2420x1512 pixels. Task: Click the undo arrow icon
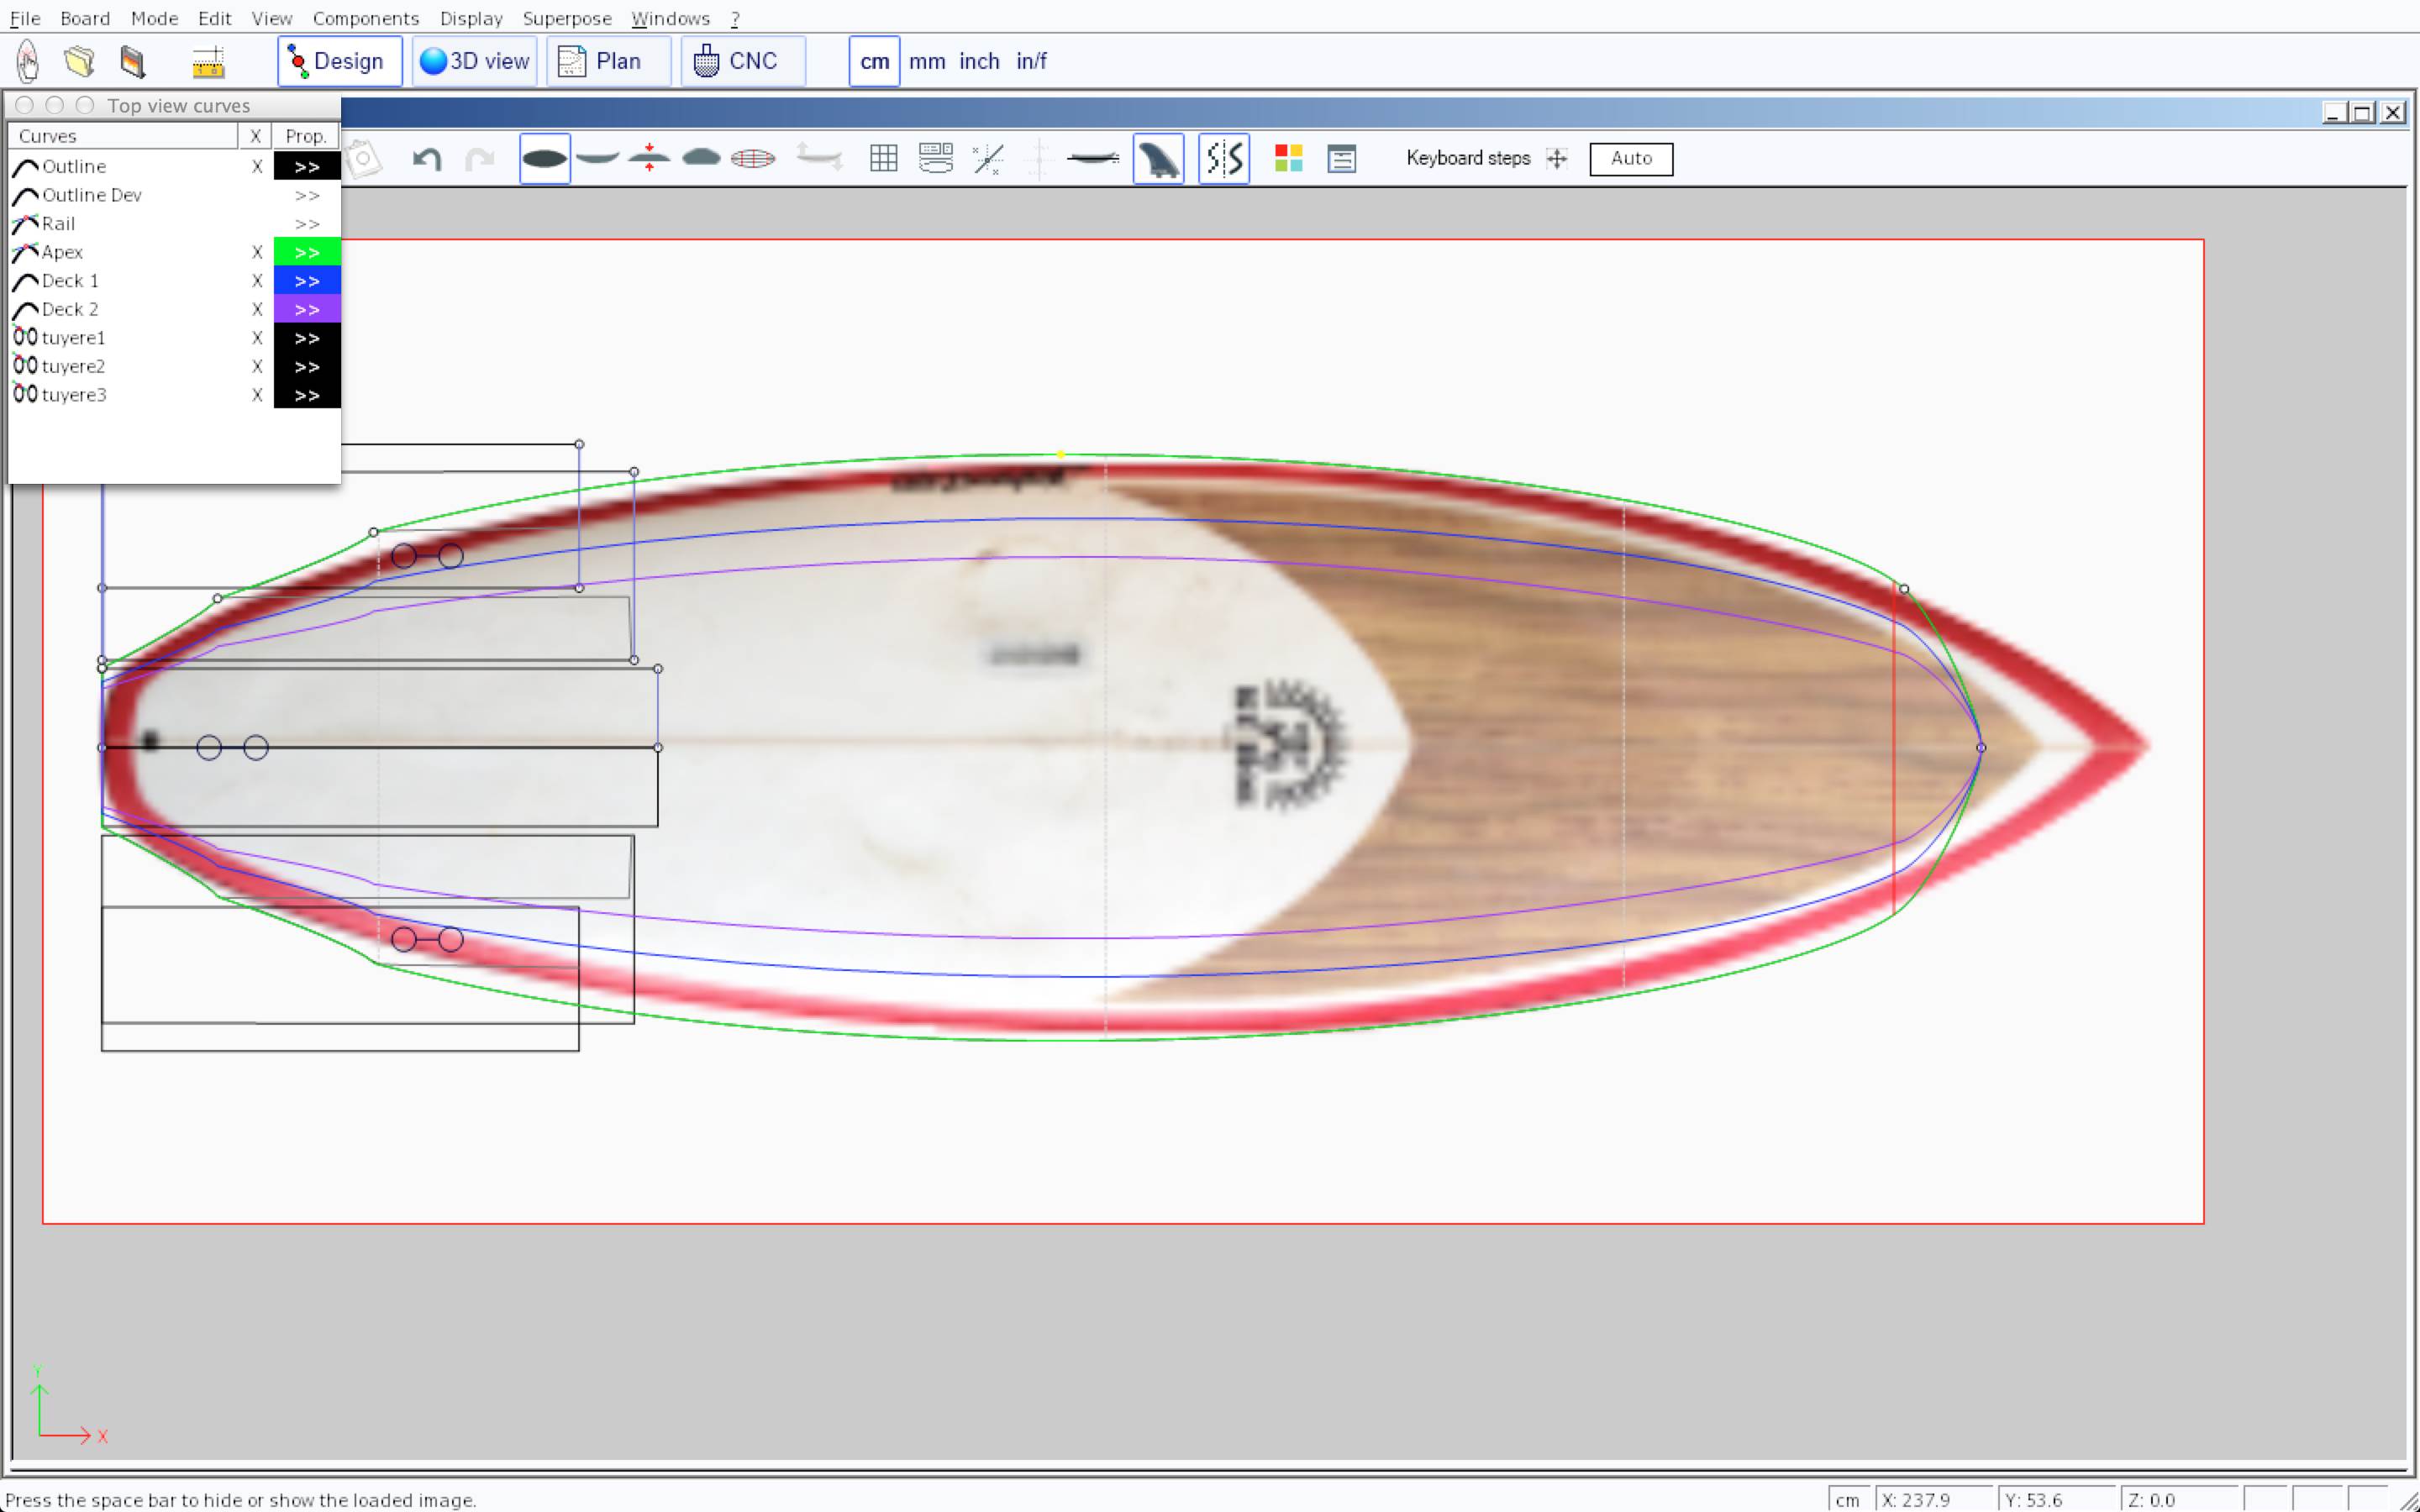(x=427, y=158)
